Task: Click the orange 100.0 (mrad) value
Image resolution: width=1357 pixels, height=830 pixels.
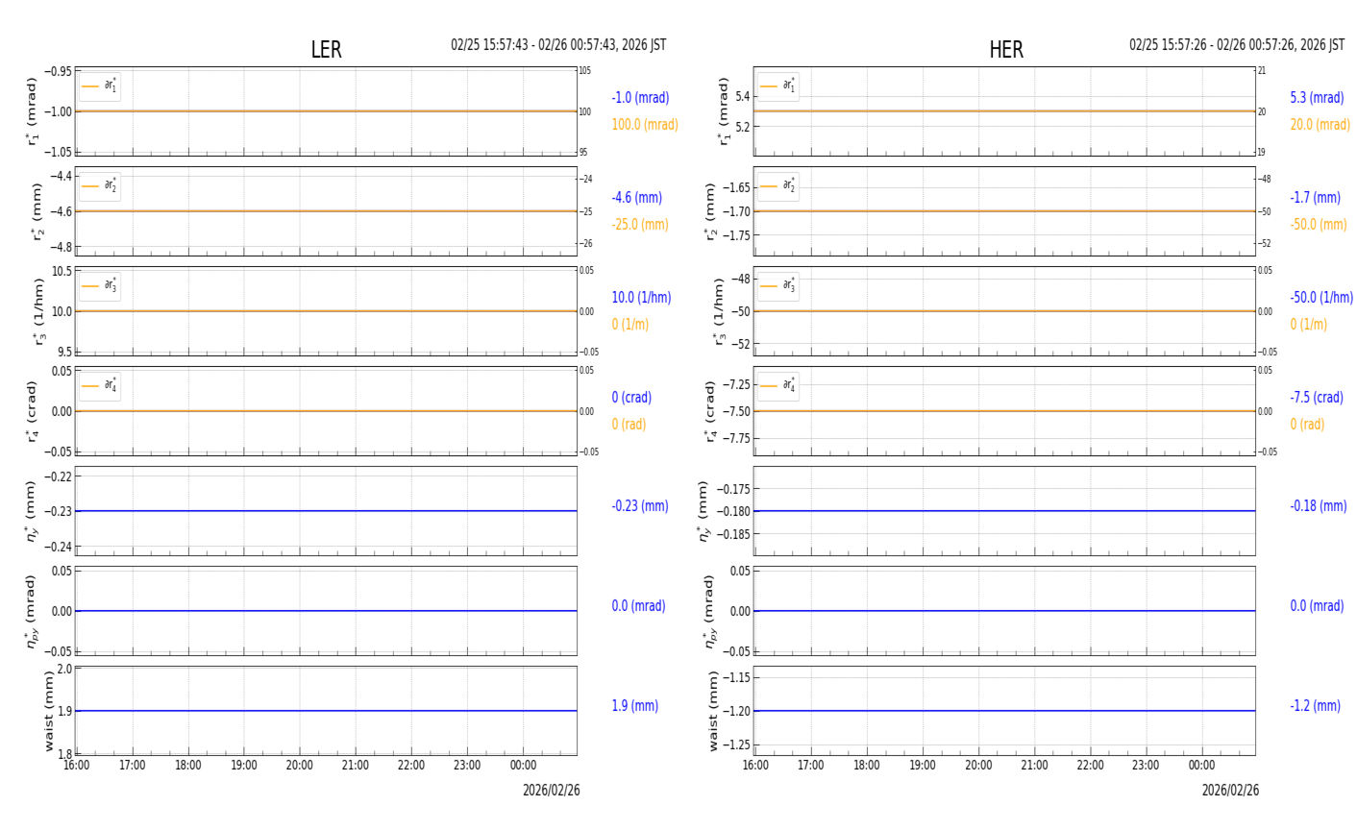Action: [x=645, y=125]
